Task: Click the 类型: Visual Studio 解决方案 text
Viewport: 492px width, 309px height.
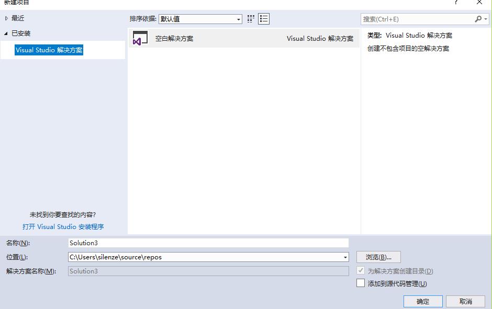Action: pos(410,36)
